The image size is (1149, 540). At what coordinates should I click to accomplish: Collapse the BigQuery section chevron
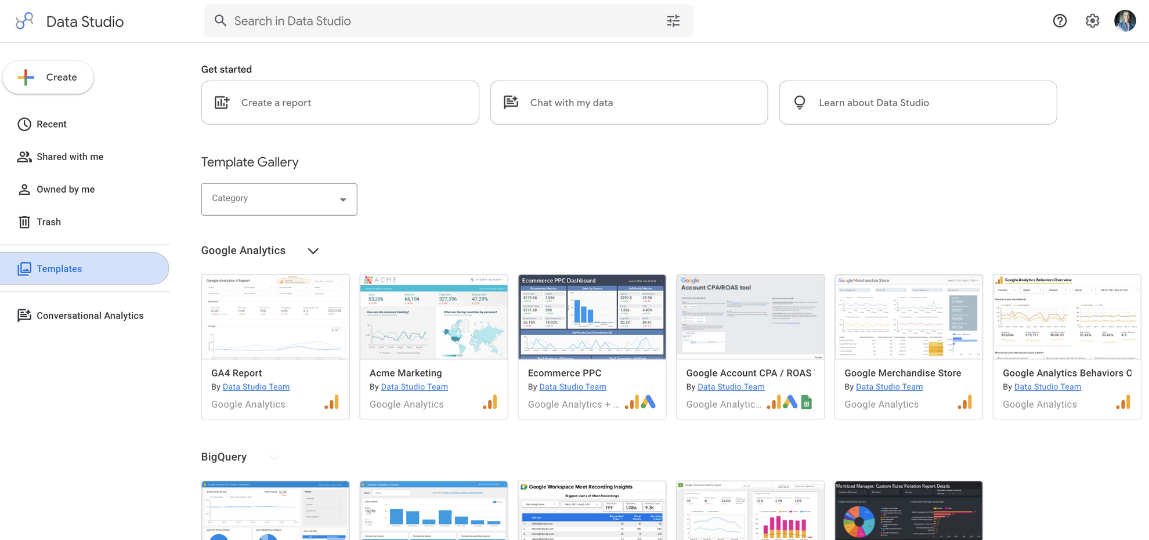coord(274,458)
